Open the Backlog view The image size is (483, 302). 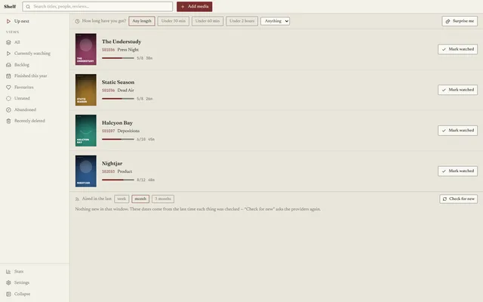click(35, 65)
